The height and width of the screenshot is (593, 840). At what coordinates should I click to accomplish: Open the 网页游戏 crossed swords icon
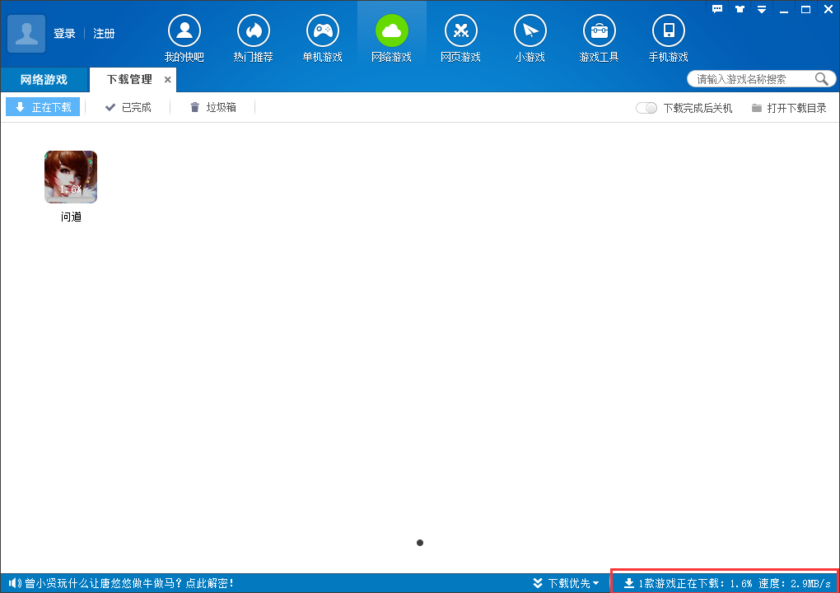point(460,31)
